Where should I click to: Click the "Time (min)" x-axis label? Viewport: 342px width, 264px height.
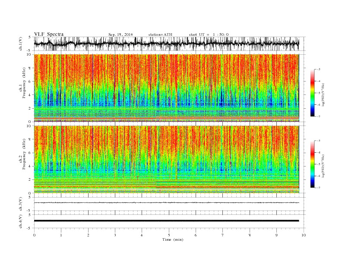click(x=173, y=239)
